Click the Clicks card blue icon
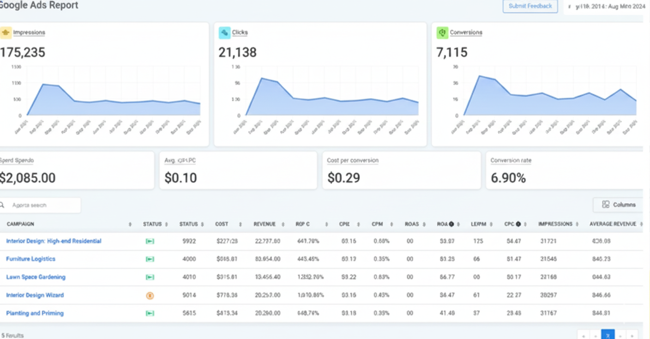The width and height of the screenshot is (650, 339). click(x=224, y=33)
